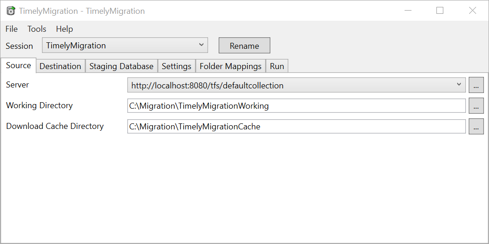The height and width of the screenshot is (244, 489).
Task: Focus the Download Cache Directory text field
Action: point(296,127)
